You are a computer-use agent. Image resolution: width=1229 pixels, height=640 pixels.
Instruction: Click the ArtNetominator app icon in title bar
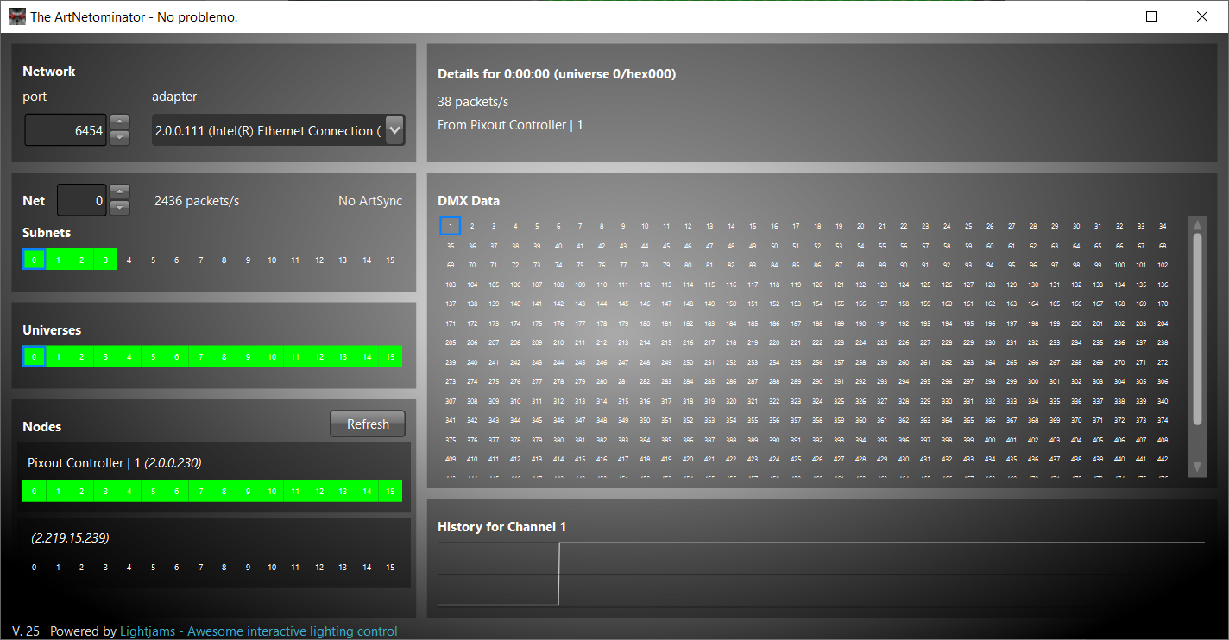tap(16, 16)
